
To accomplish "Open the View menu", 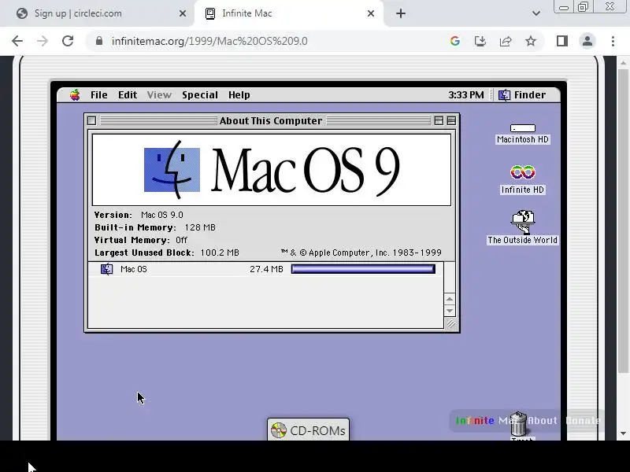I will [159, 95].
